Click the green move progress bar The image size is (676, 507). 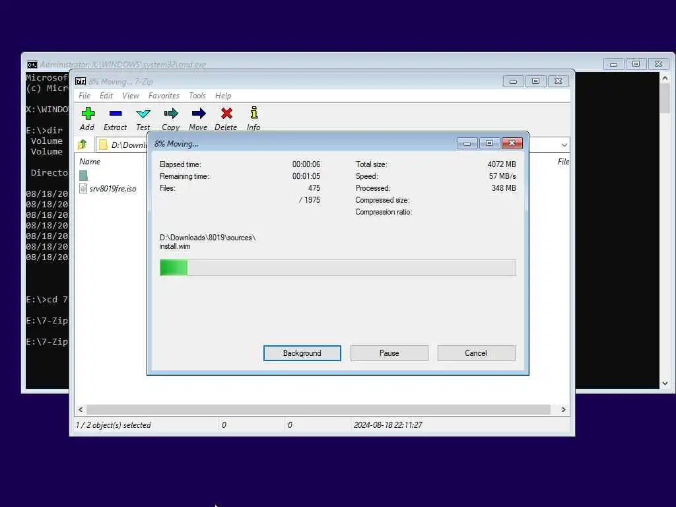click(337, 267)
